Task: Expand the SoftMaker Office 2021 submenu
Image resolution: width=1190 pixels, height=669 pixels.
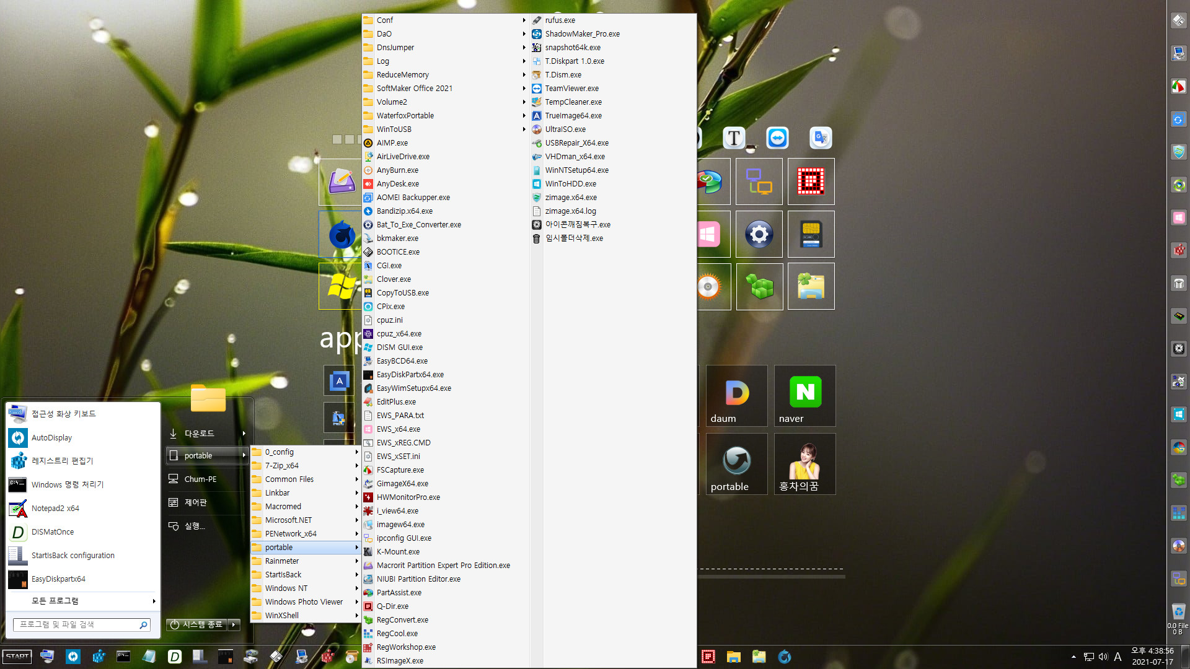Action: pos(445,89)
